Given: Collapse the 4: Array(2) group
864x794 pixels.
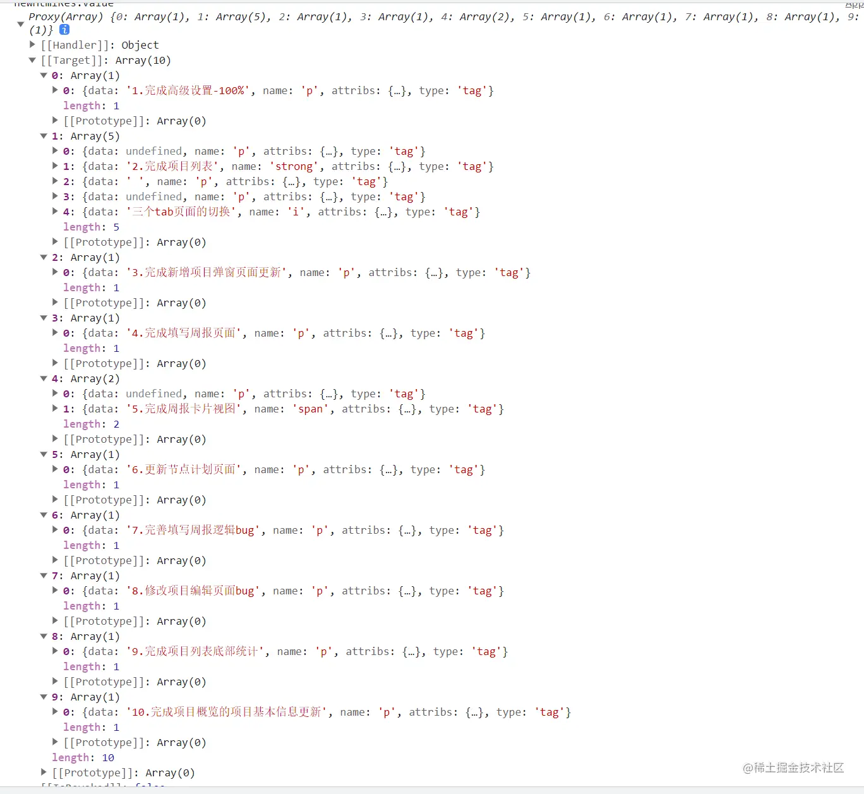Looking at the screenshot, I should click(44, 378).
